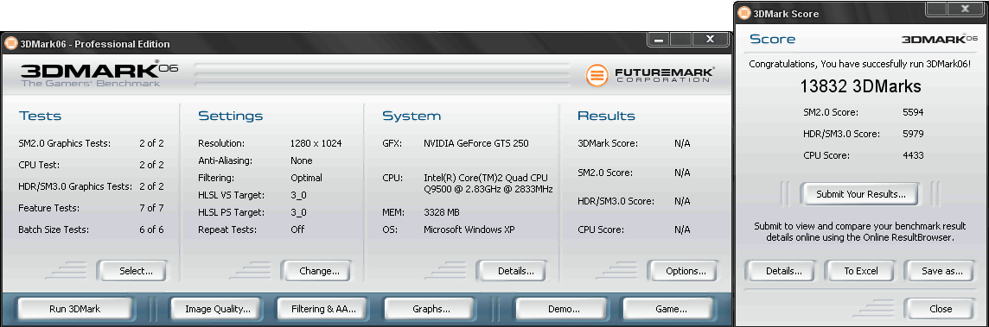989x327 pixels.
Task: Click the Futuremark Corporation orange logo
Action: point(597,76)
